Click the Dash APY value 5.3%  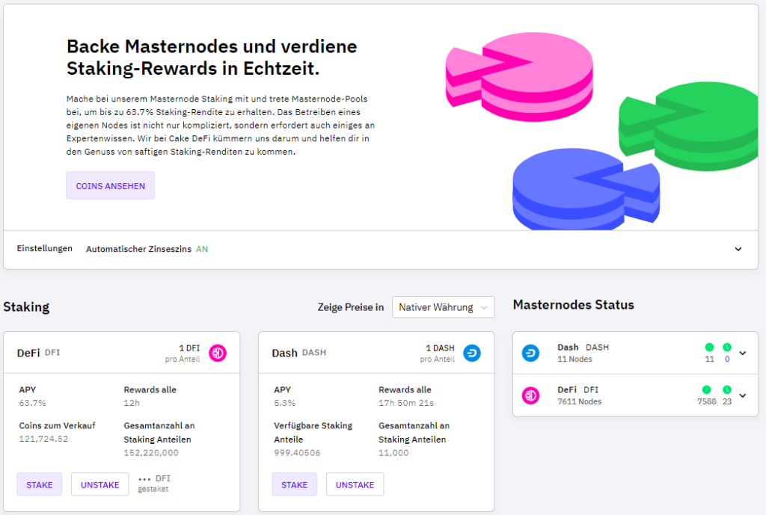point(285,403)
